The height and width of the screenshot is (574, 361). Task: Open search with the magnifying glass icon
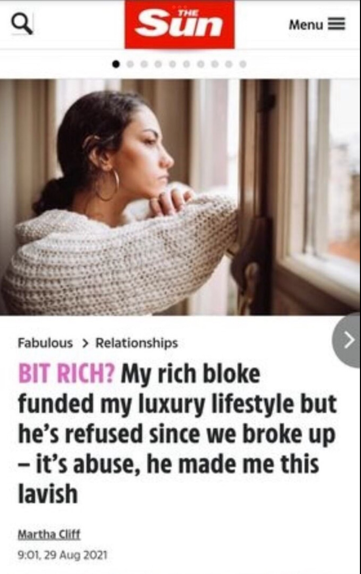click(x=22, y=24)
